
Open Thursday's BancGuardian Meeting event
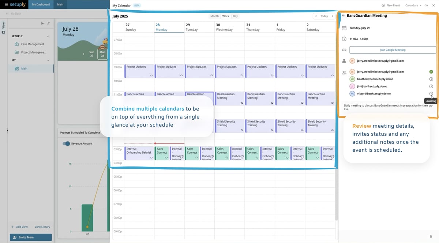tap(259, 99)
